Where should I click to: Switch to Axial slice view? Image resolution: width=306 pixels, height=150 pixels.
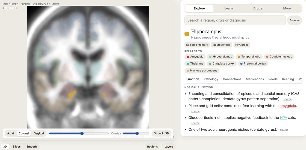tap(11, 133)
